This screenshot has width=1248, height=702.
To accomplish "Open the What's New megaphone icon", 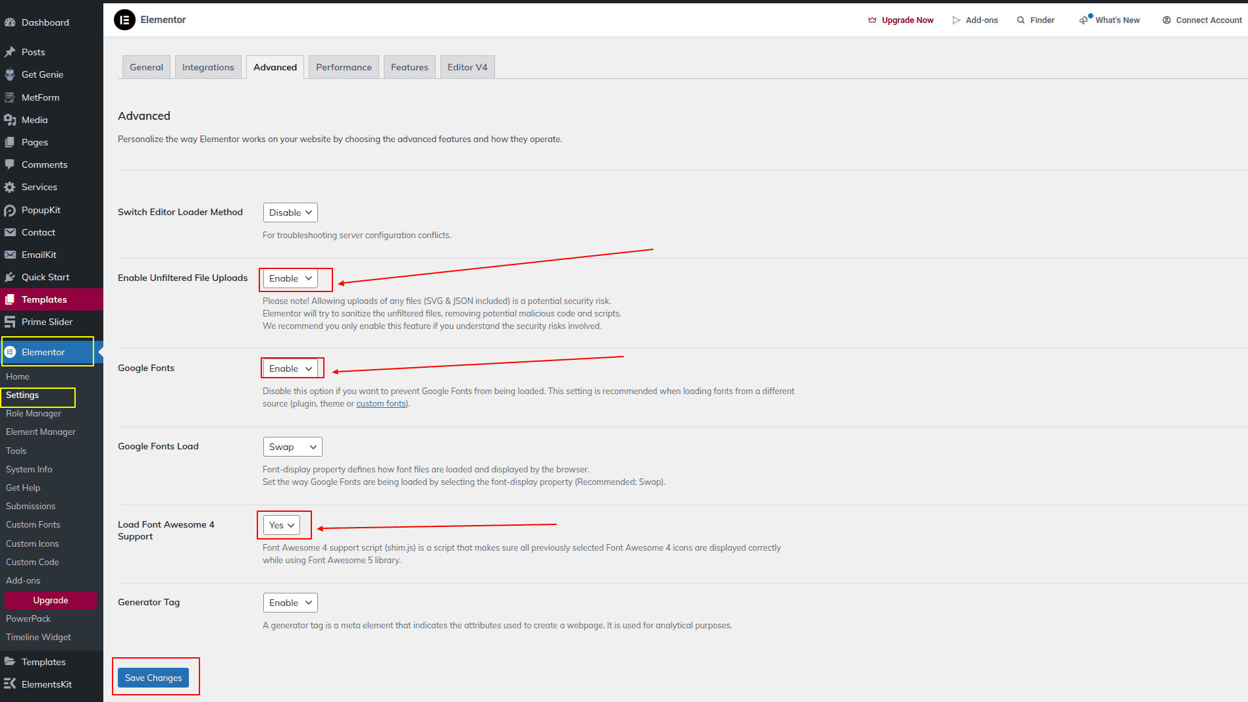I will tap(1084, 20).
